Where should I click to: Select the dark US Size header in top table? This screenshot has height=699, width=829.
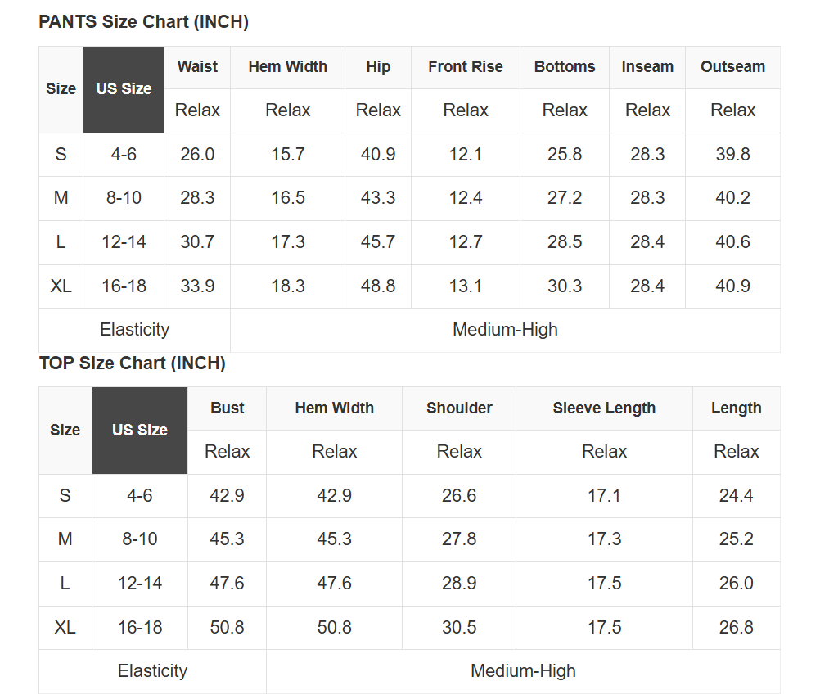[140, 431]
